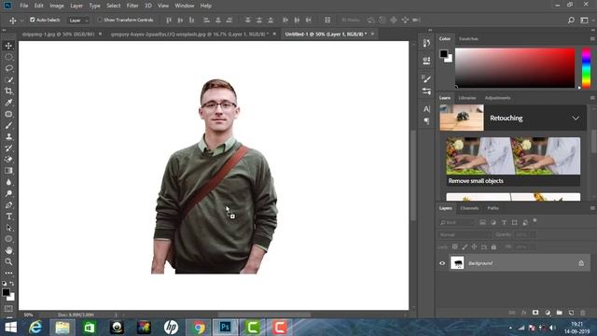Screen dimensions: 597x336
Task: Select the Hand tool
Action: pyautogui.click(x=8, y=250)
